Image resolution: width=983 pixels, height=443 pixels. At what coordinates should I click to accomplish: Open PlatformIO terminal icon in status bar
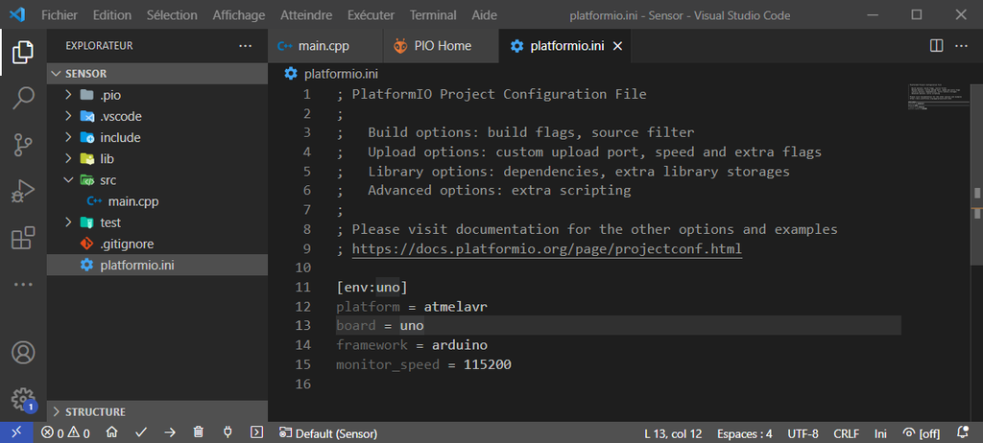point(256,432)
